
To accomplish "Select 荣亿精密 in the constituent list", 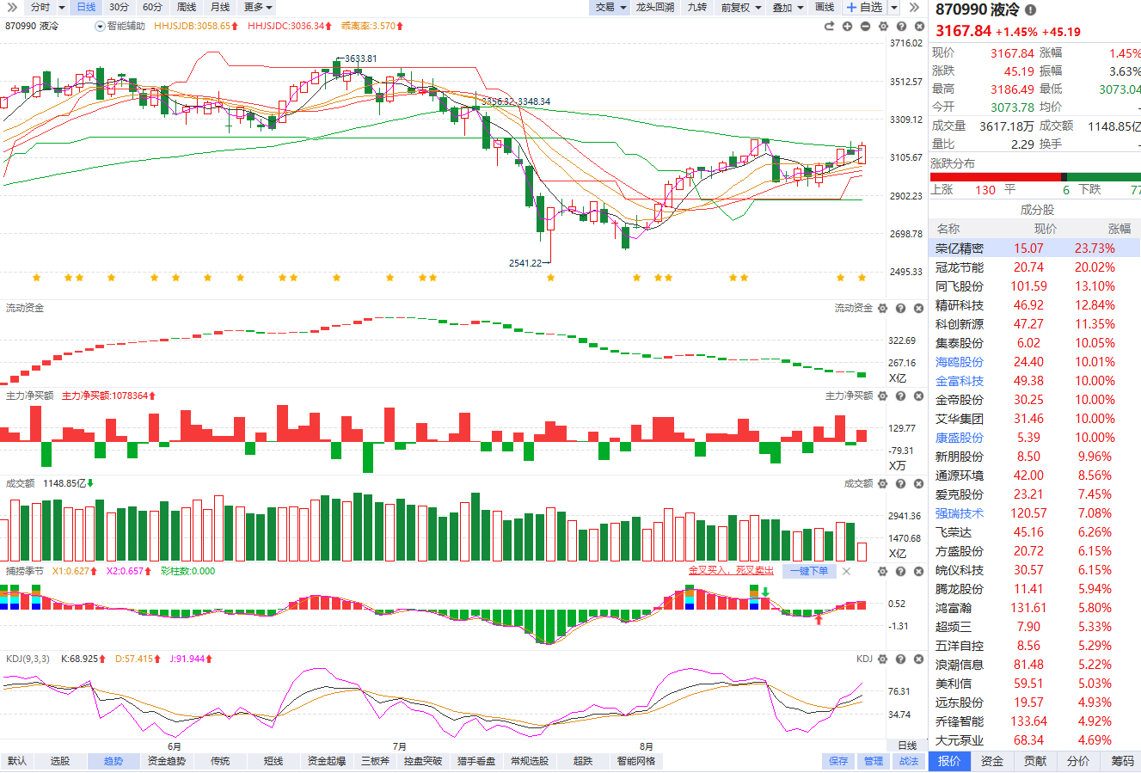I will 1035,248.
